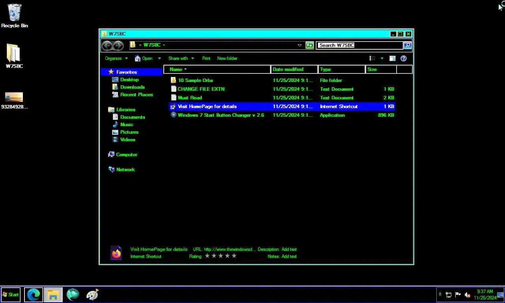Click the Firefox shortcut icon in details pane
Screen dimensions: 505x303
pos(116,253)
